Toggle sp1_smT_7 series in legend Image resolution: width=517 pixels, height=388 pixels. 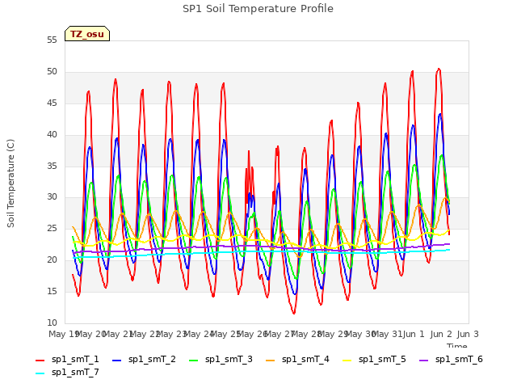[x=67, y=372]
